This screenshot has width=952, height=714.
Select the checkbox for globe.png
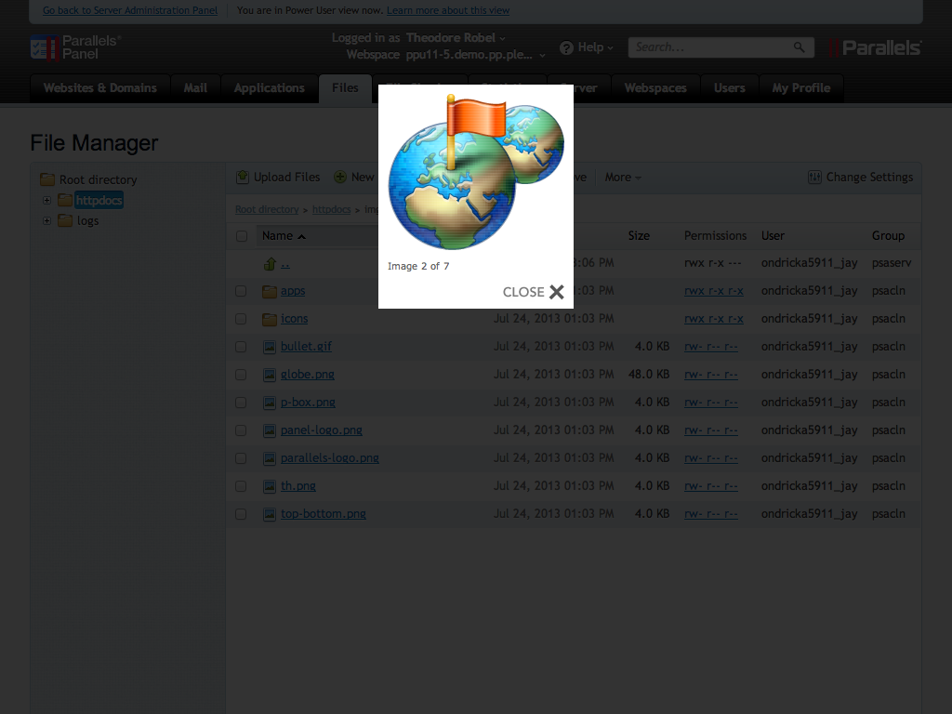[241, 375]
